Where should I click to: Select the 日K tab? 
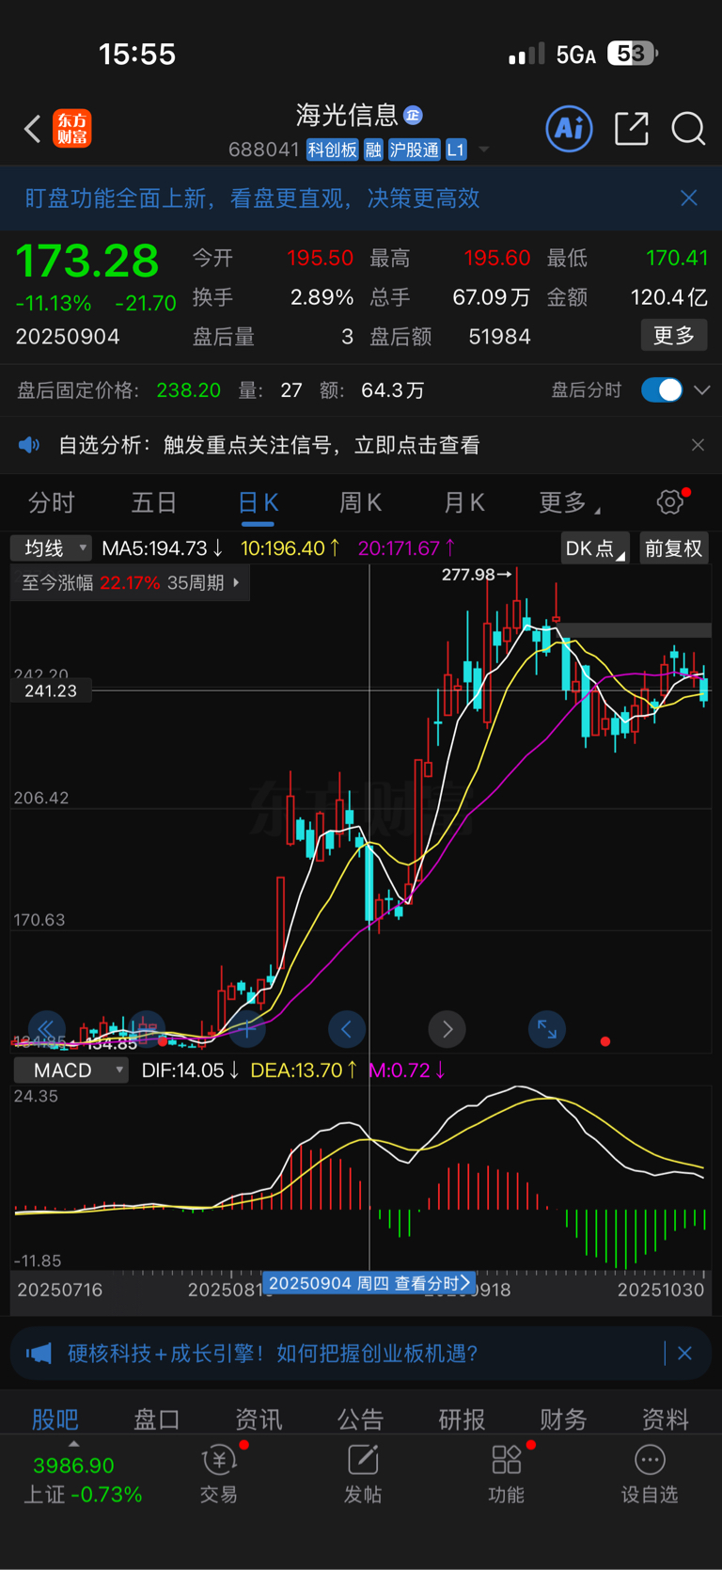coord(258,502)
